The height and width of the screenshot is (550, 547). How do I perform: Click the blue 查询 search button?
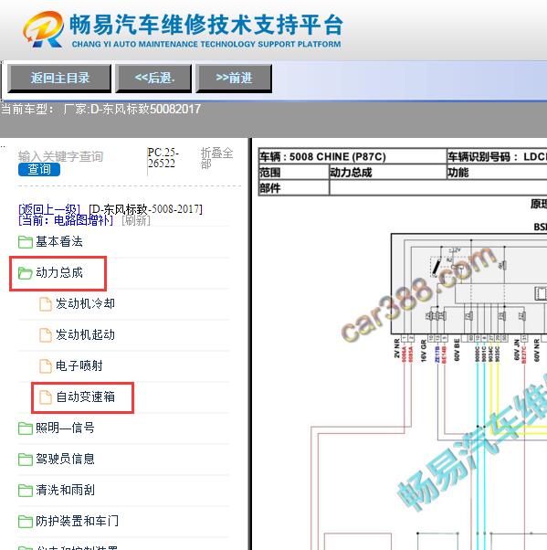click(x=39, y=169)
